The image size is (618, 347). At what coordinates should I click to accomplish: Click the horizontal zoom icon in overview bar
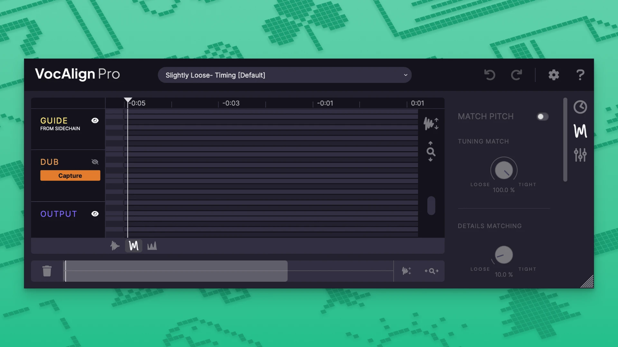(x=432, y=271)
